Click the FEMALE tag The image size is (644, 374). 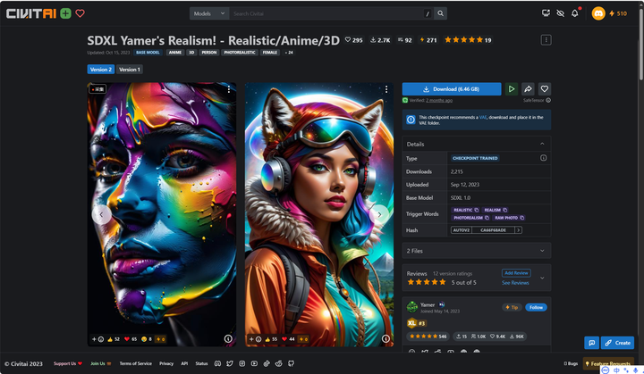coord(270,53)
